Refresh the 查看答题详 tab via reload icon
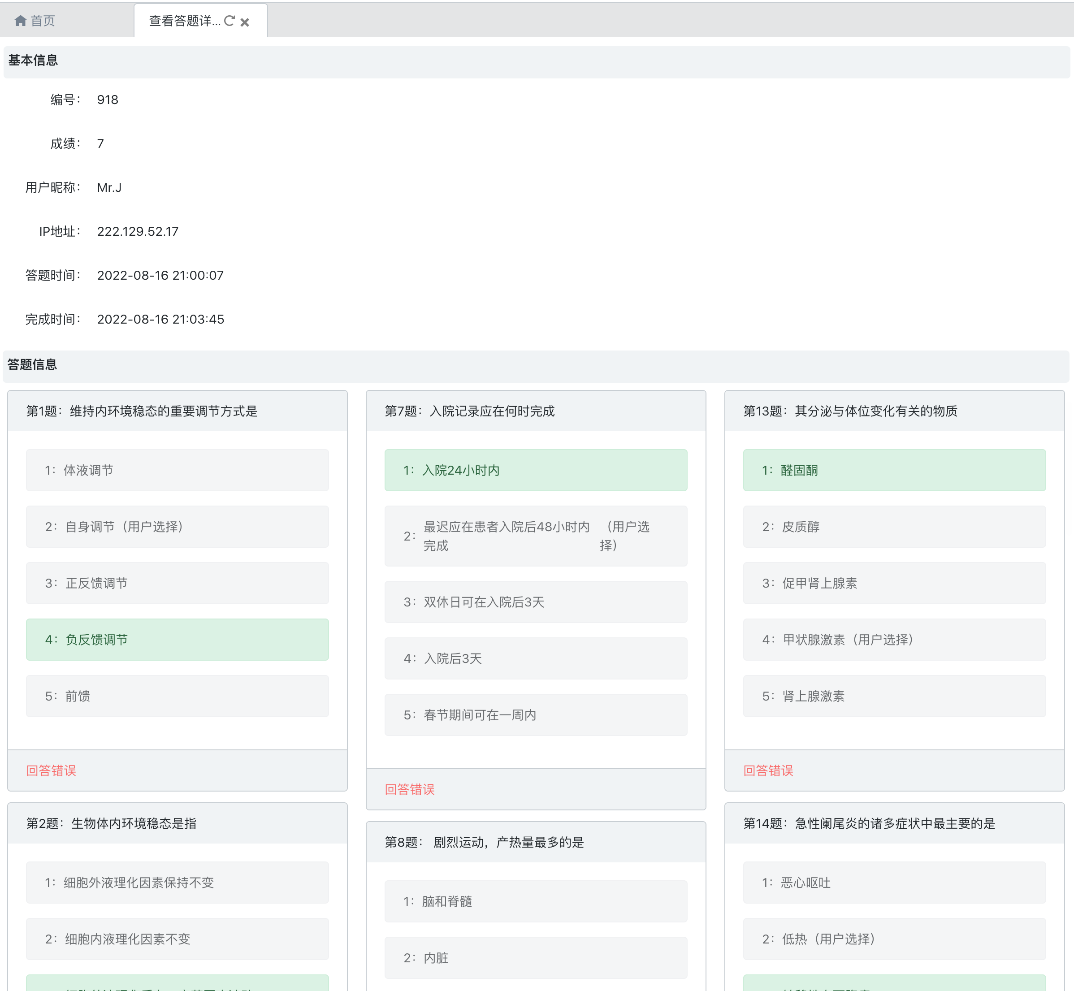The width and height of the screenshot is (1074, 991). [x=230, y=21]
